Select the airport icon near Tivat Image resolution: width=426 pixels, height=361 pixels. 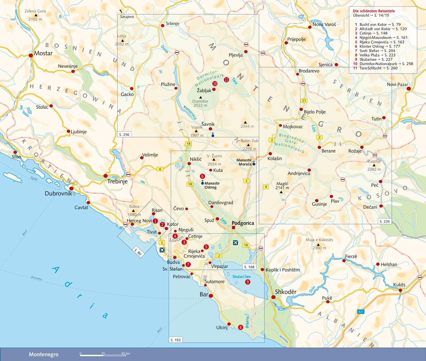[162, 250]
